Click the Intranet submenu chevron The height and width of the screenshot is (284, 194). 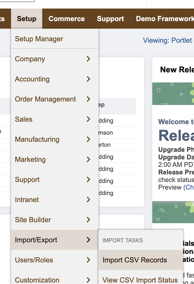click(x=88, y=200)
